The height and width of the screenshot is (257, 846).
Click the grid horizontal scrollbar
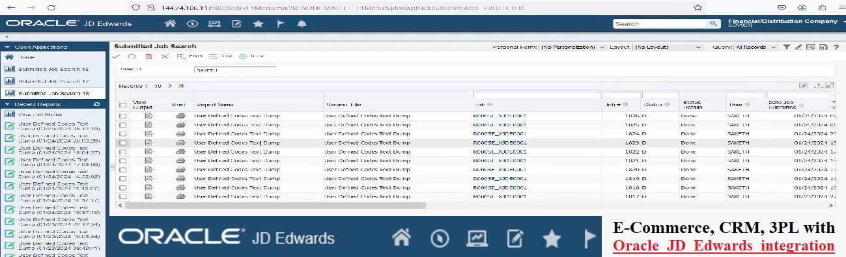coord(275,206)
